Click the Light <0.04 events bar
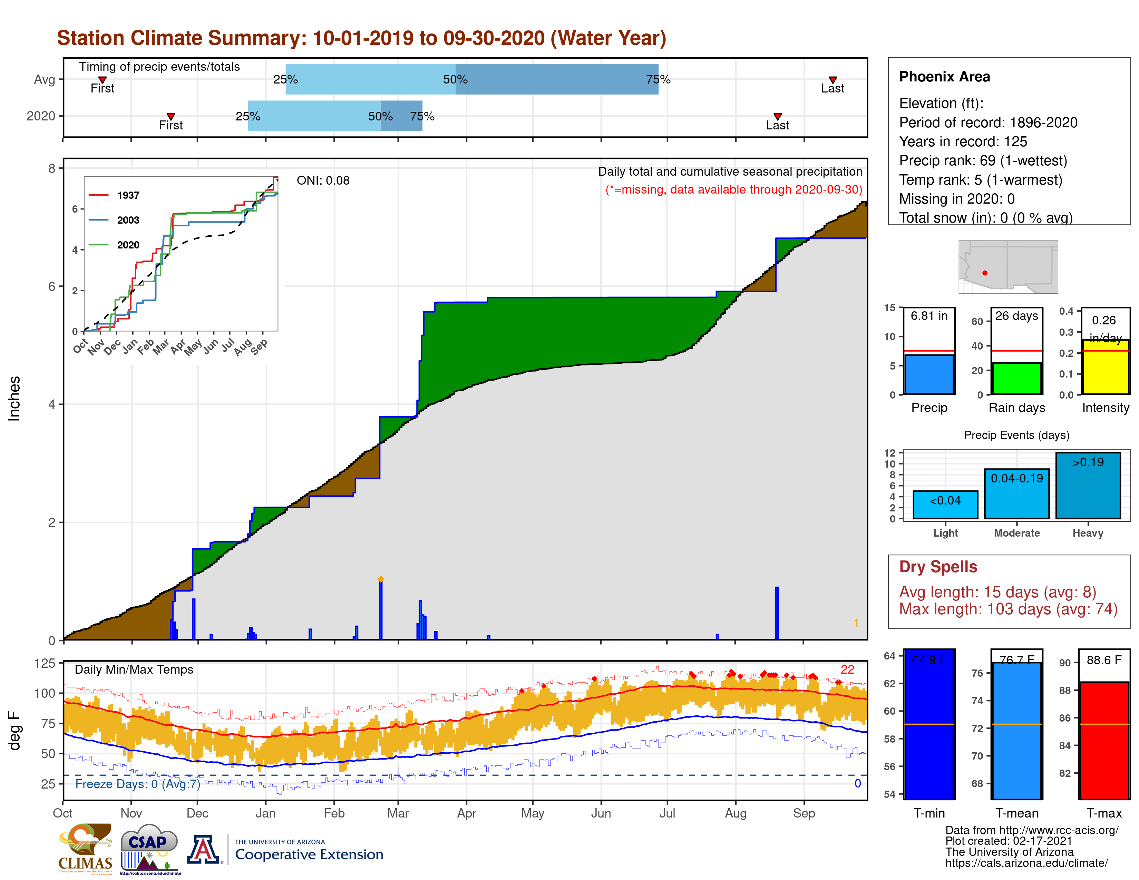1139x880 pixels. (945, 504)
